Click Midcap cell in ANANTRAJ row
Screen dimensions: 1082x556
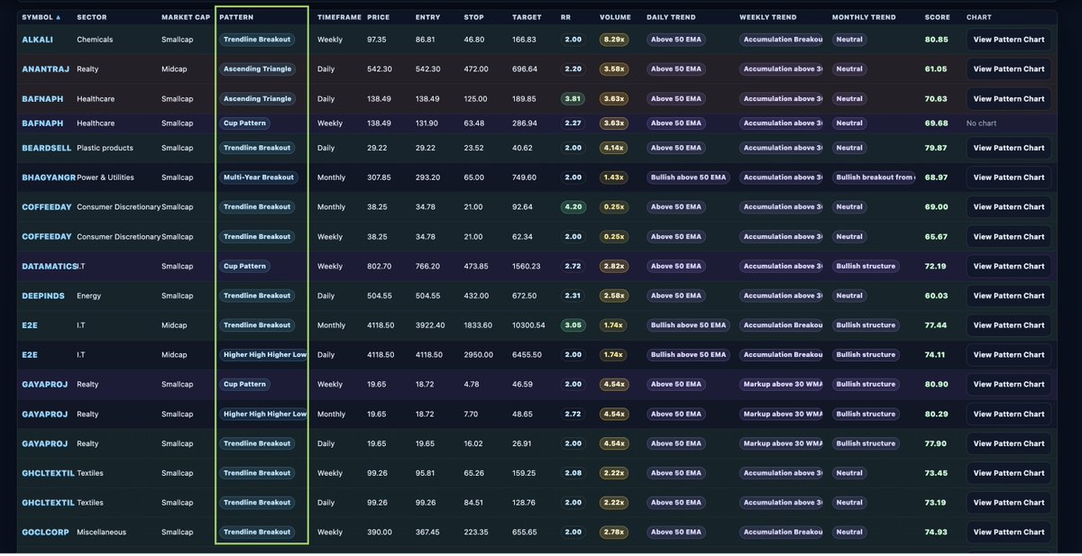(175, 68)
